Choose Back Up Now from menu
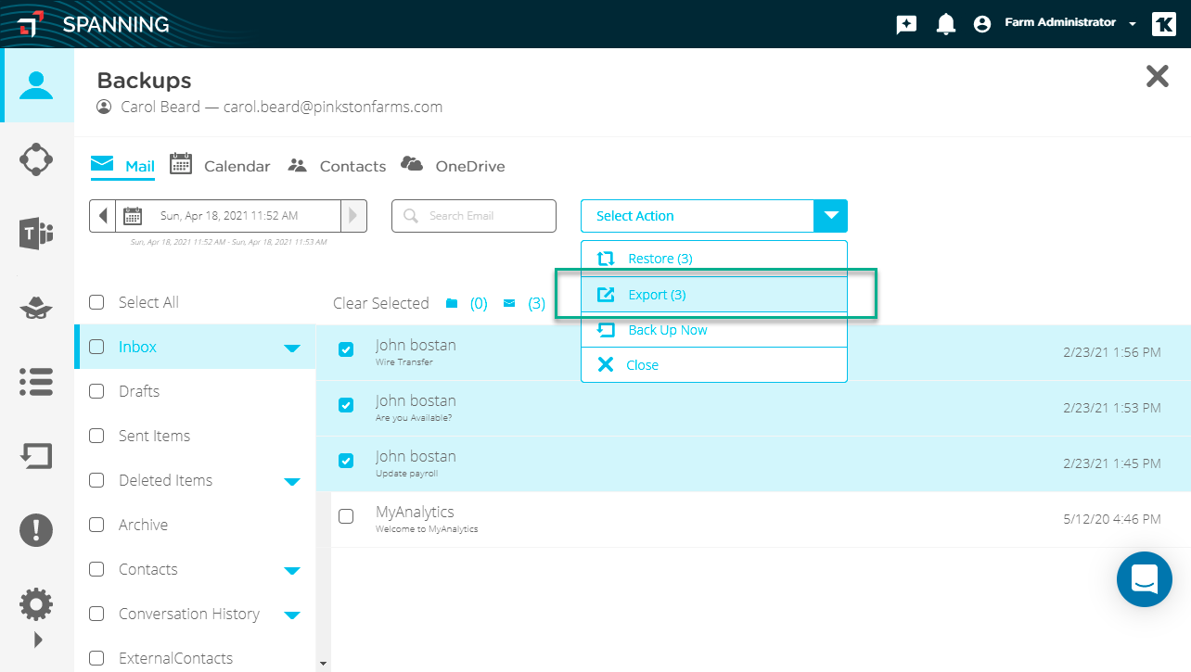The width and height of the screenshot is (1191, 672). [x=714, y=330]
